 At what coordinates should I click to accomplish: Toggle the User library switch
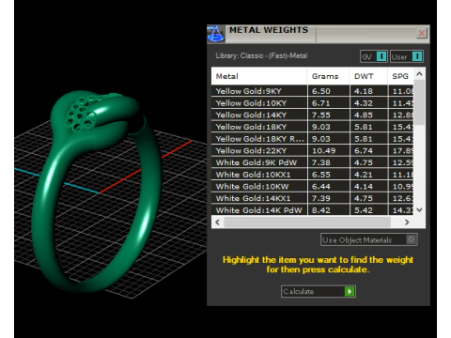coord(407,56)
